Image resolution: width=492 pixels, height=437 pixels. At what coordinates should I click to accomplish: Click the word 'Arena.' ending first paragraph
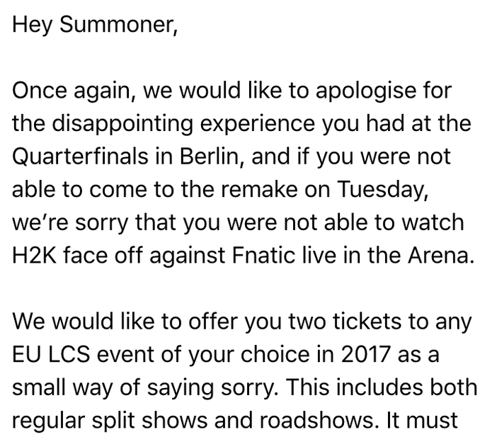441,255
